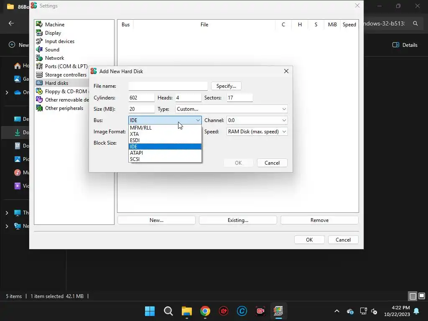Open Ports (COM & LPT) icon

coord(39,66)
